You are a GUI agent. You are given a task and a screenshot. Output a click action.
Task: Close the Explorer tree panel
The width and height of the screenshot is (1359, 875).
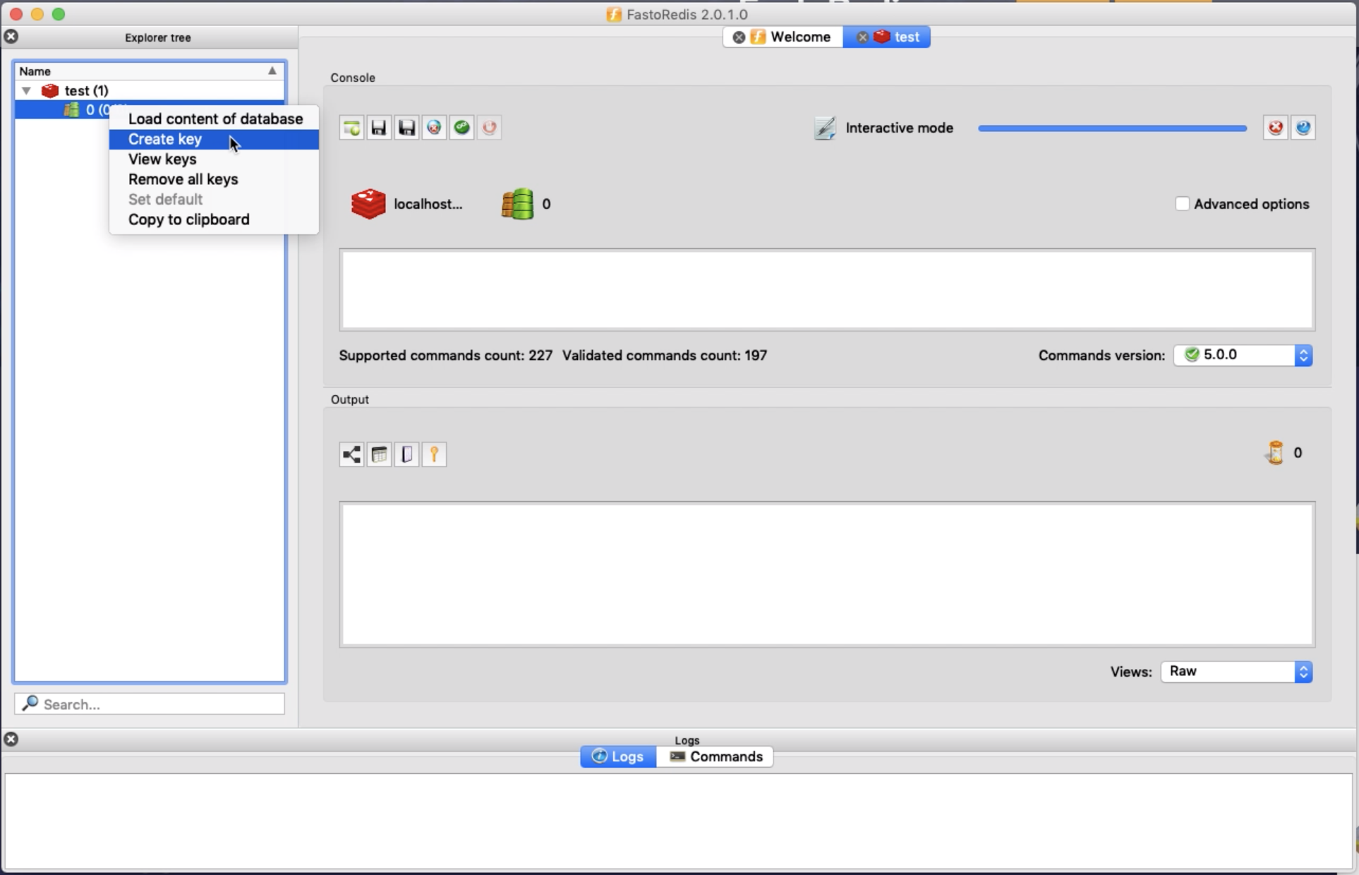(x=11, y=37)
